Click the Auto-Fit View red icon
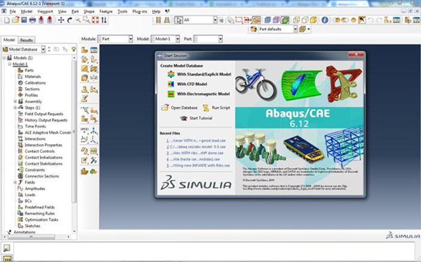The image size is (421, 262). click(95, 20)
